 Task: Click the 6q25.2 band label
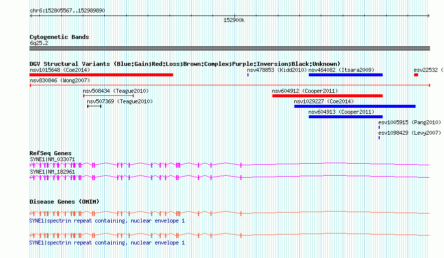[39, 43]
